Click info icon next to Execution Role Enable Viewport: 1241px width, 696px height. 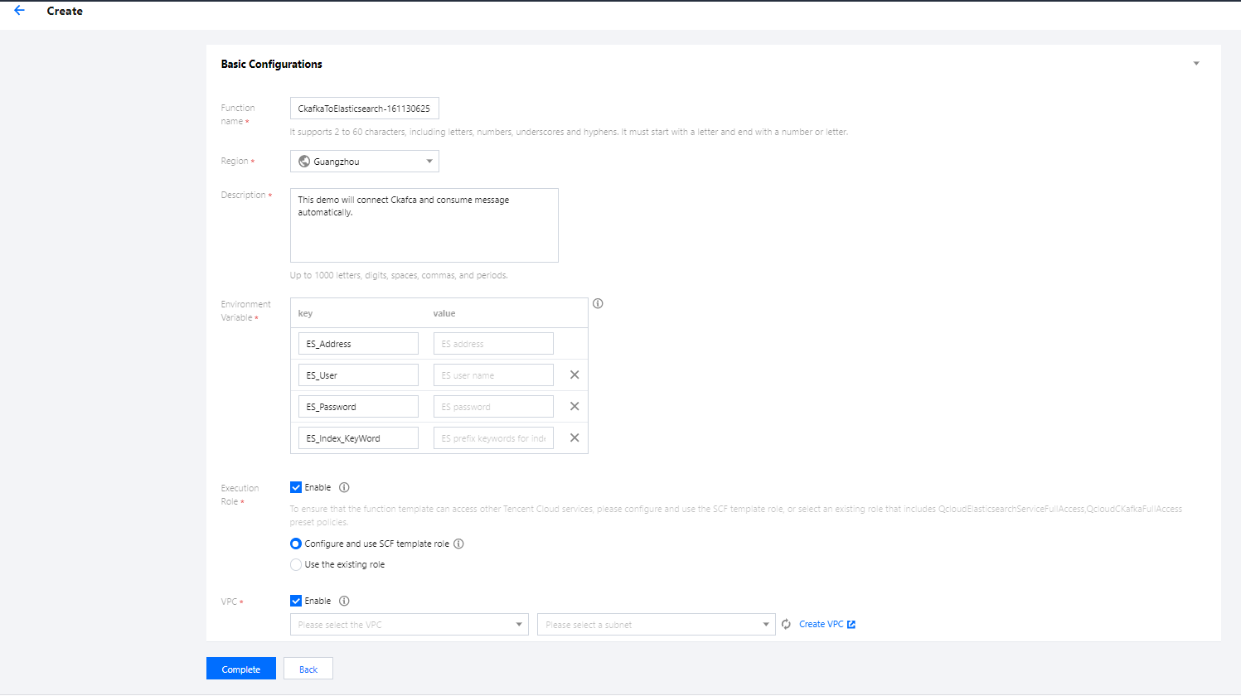[344, 488]
